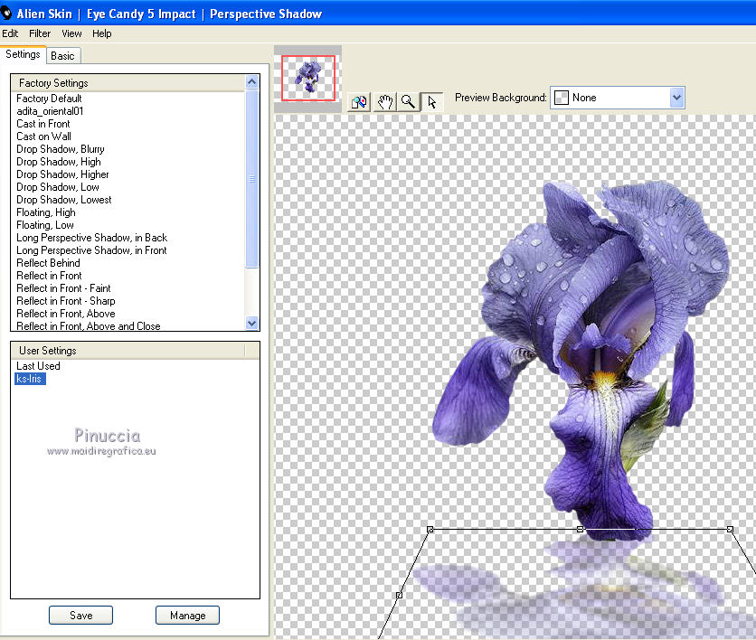Open the Preview Background dropdown
Screen dimensions: 756x640
pyautogui.click(x=677, y=98)
